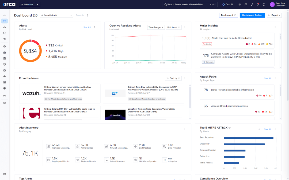Viewport: 289px width, 180px height.
Task: Open the magnifier discovery icon in the sidebar
Action: [x=5, y=33]
